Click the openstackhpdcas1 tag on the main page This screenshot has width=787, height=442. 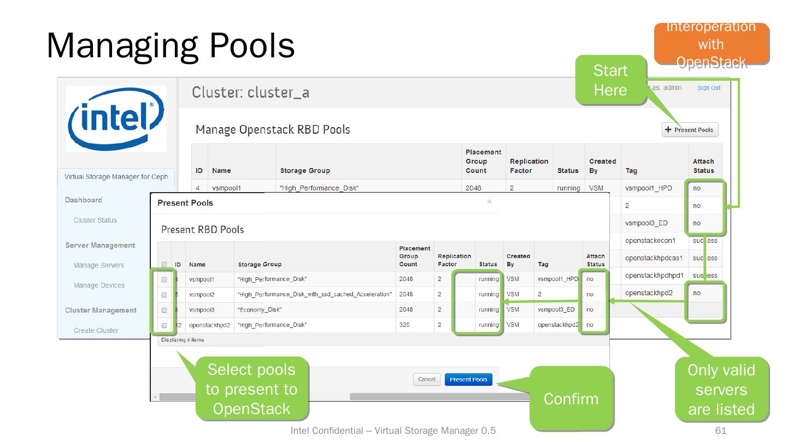[x=655, y=258]
